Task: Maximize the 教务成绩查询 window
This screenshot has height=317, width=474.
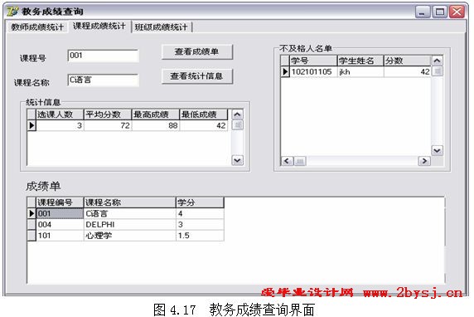Action: (x=439, y=12)
